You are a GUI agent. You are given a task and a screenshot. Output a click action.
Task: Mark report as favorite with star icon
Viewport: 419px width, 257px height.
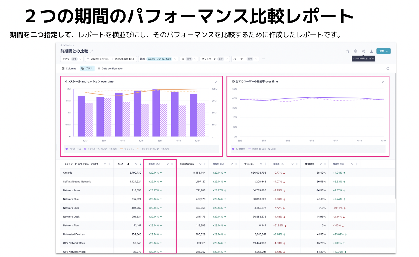(x=348, y=51)
